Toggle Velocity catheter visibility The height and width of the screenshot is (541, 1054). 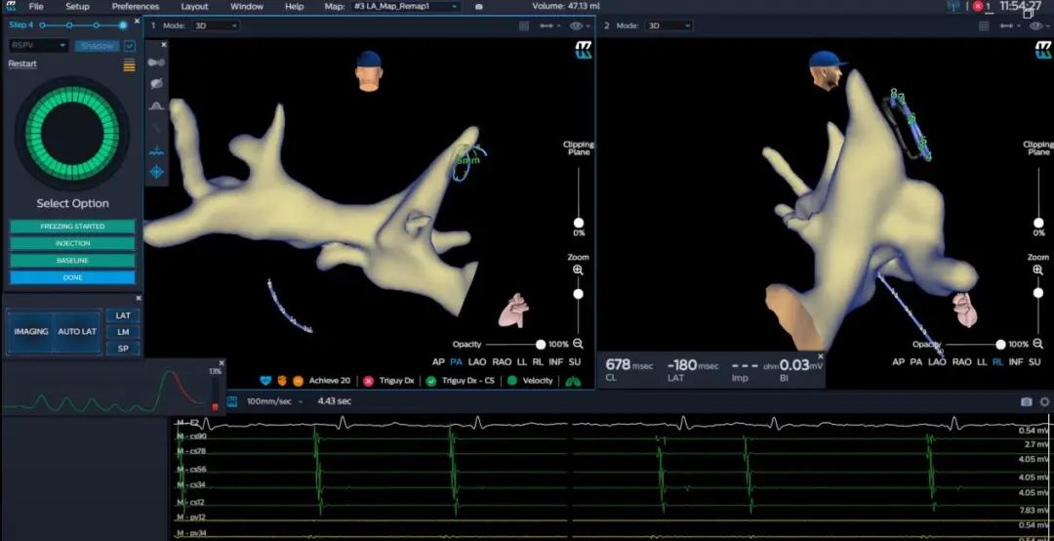512,381
